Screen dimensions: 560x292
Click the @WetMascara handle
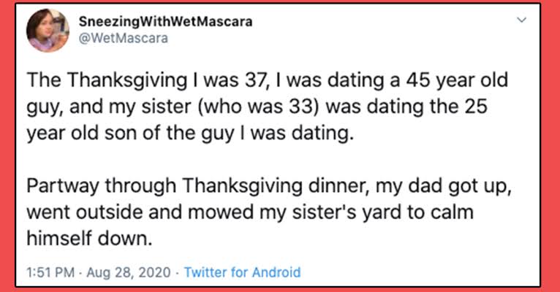[x=124, y=38]
